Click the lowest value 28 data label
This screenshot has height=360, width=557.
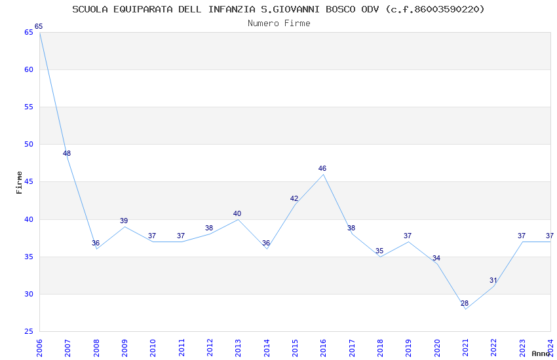465,304
